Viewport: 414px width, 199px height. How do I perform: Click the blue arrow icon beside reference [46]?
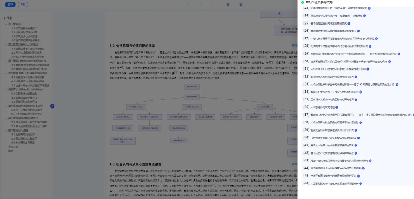[x=360, y=183]
